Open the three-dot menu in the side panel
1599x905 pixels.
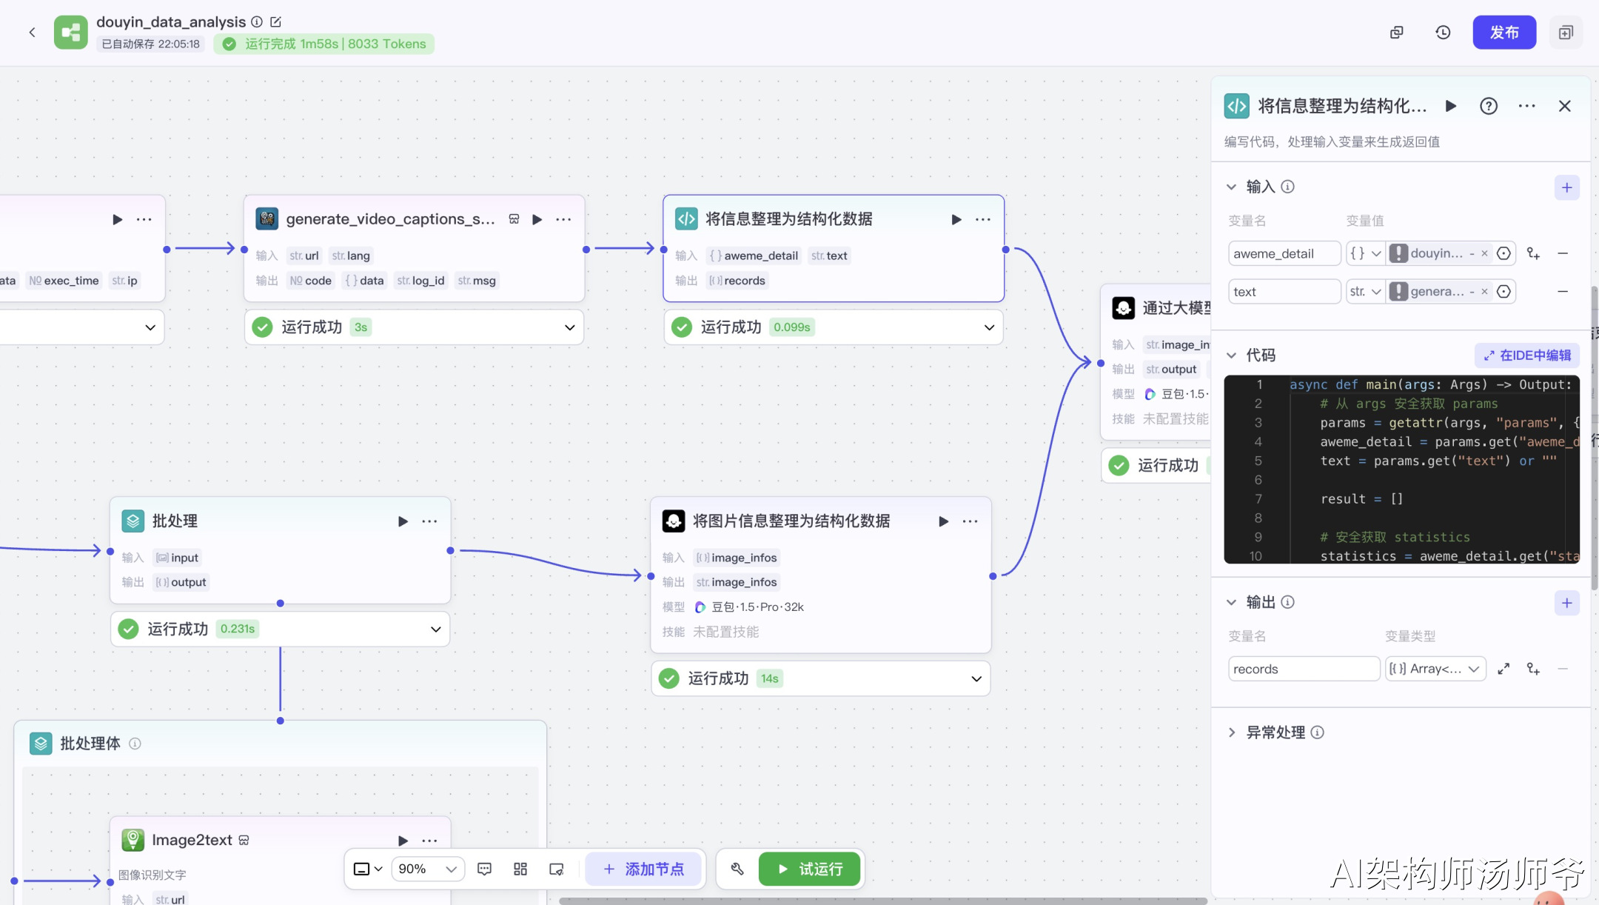point(1526,106)
